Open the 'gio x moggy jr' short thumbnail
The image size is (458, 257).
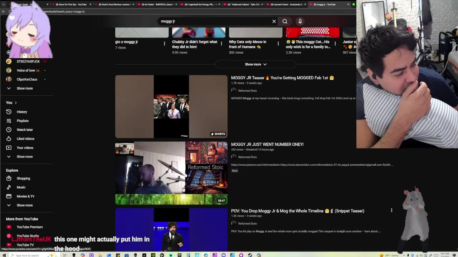[142, 33]
